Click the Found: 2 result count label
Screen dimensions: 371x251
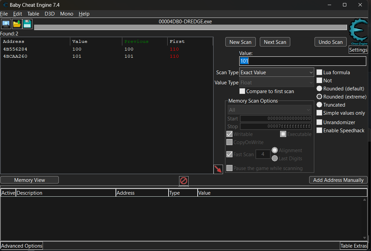(9, 33)
